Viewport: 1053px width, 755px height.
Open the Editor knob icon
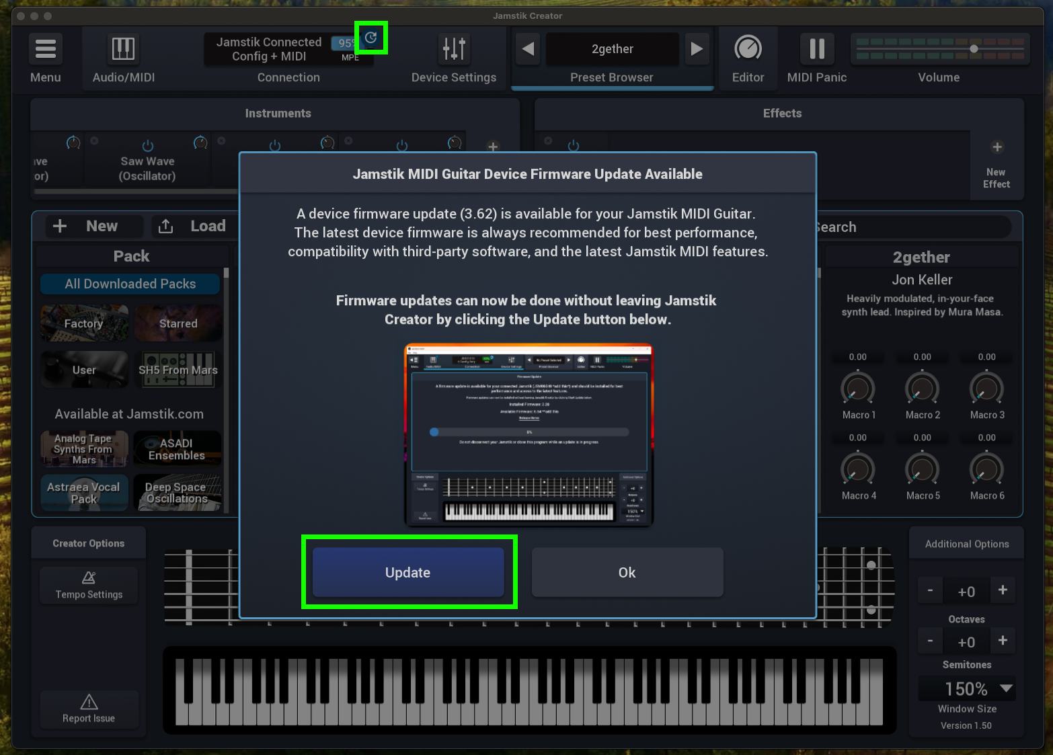[748, 49]
